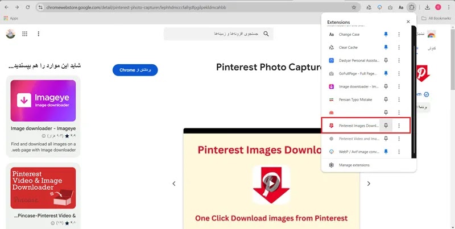Open the Google apps grid on the page
Image resolution: width=455 pixels, height=229 pixels.
(24, 34)
